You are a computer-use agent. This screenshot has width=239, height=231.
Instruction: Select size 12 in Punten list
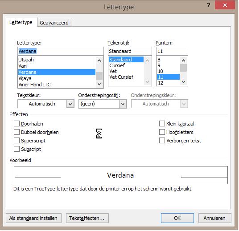coord(168,83)
